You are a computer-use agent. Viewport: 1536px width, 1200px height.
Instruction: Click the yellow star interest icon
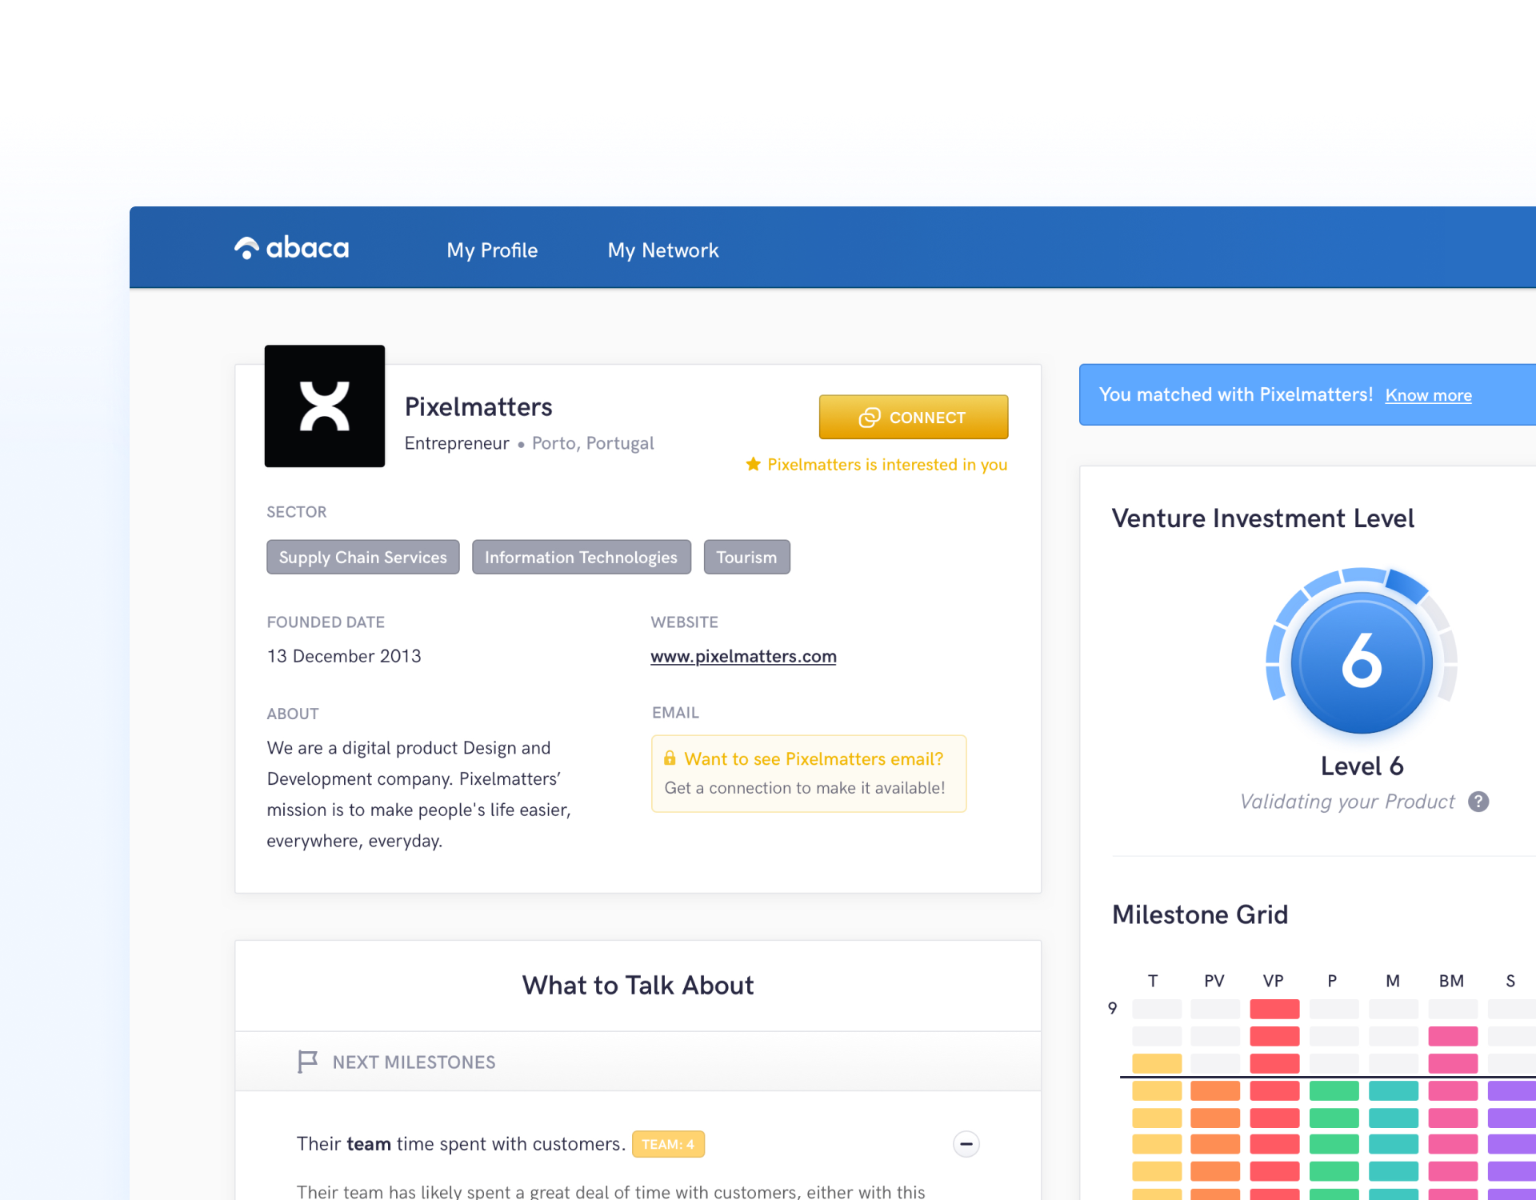(753, 464)
